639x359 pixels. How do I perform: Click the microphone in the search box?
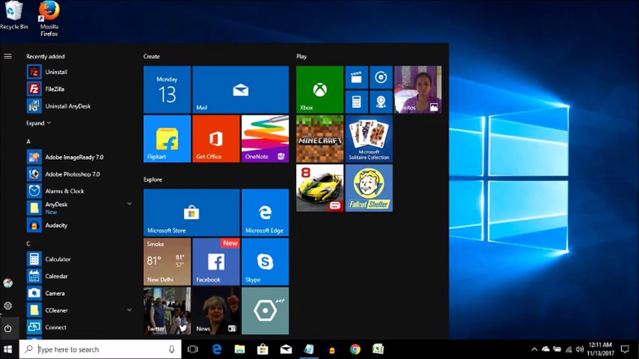171,350
